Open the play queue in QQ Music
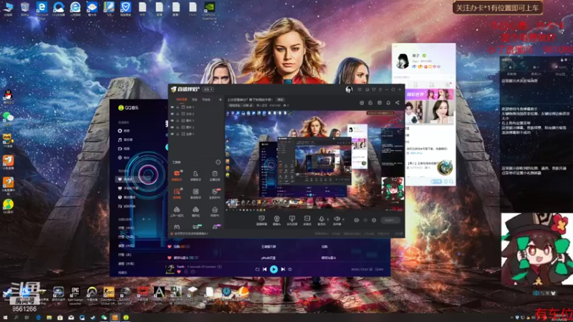The width and height of the screenshot is (573, 322). 380,270
